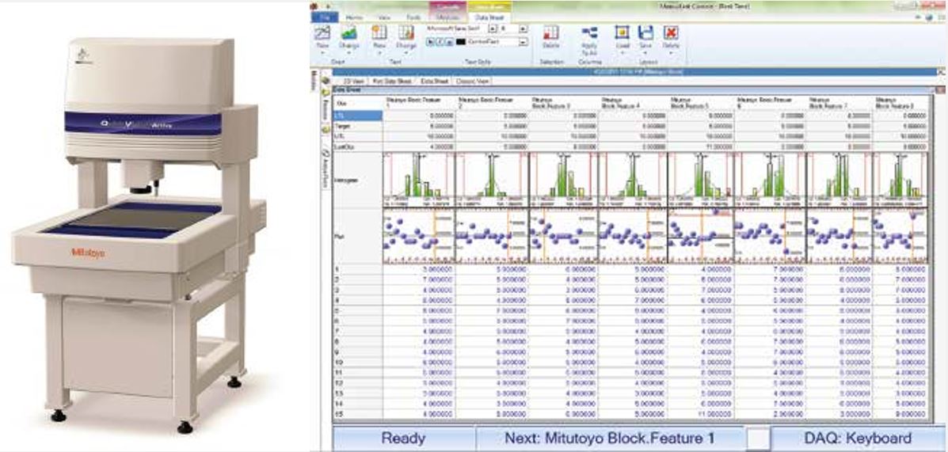Screen dimensions: 948x452
Task: Expand the New chart dropdown arrow
Action: pyautogui.click(x=322, y=52)
